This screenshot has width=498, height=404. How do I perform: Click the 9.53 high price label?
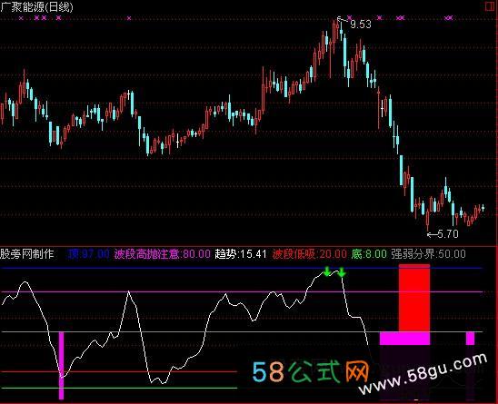point(361,25)
